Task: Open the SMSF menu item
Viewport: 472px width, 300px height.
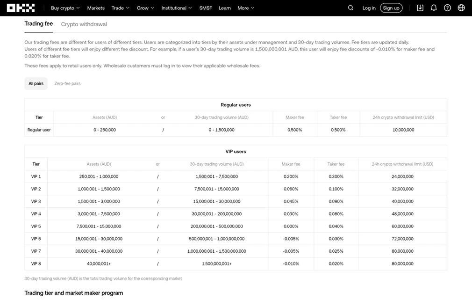Action: (x=206, y=8)
